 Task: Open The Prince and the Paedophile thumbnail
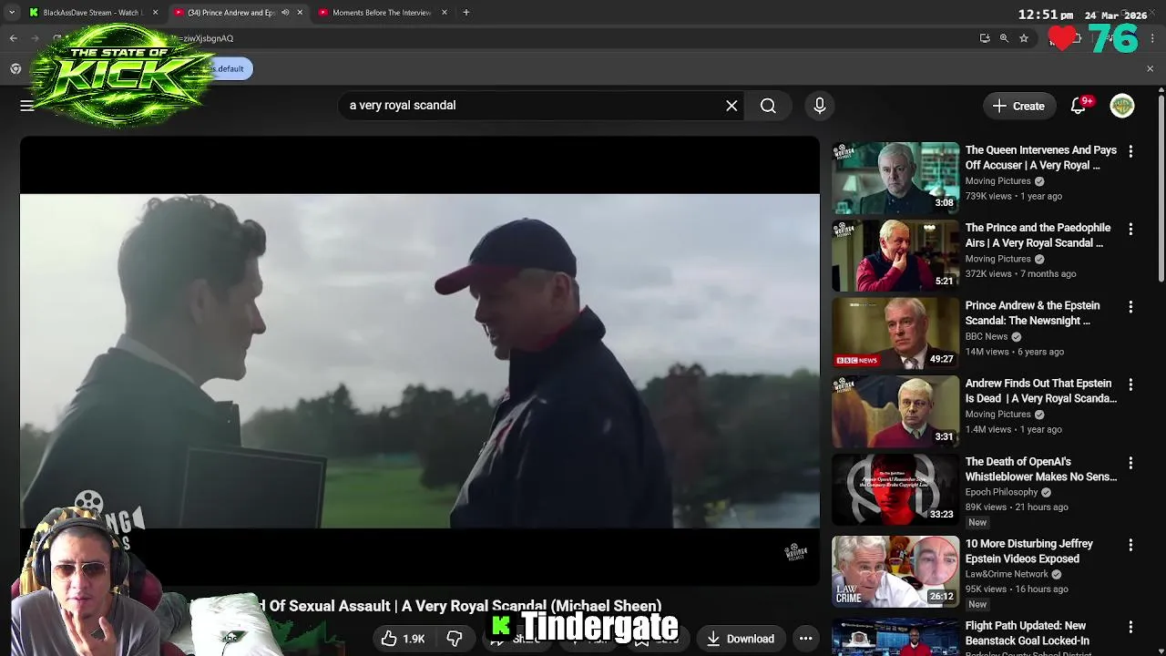(x=895, y=255)
